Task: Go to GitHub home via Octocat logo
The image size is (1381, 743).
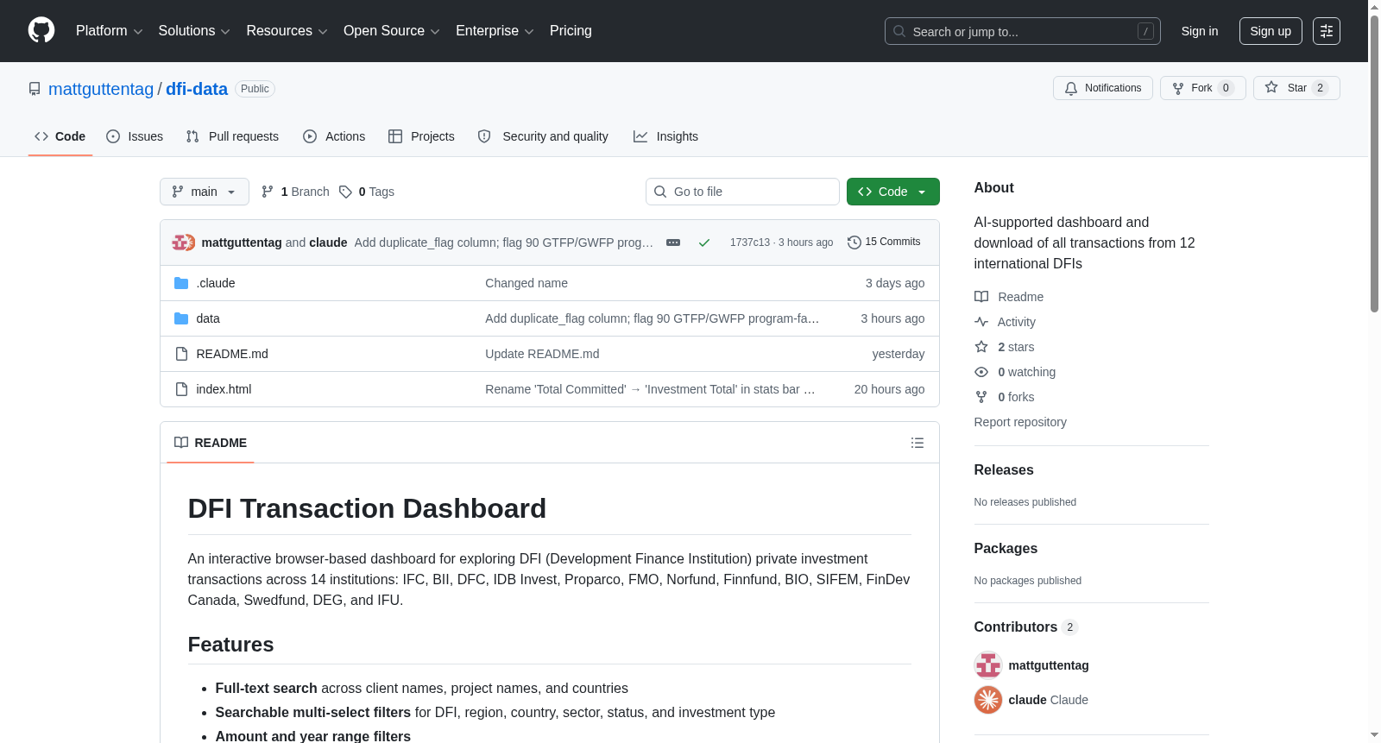Action: (x=41, y=30)
